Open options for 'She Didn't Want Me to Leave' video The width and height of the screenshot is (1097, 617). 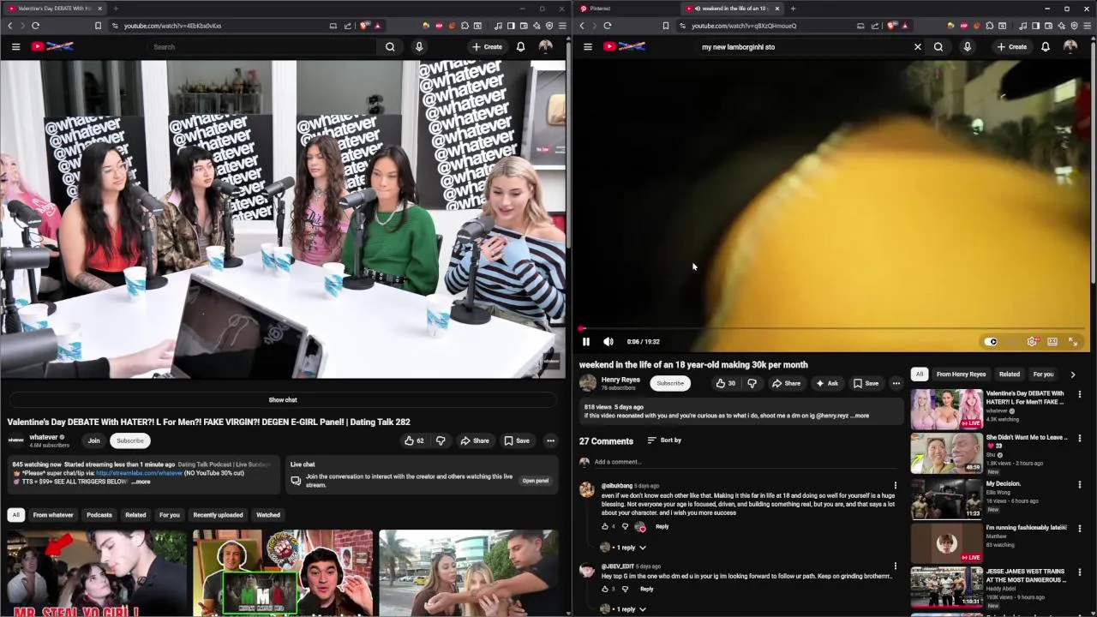click(1079, 438)
